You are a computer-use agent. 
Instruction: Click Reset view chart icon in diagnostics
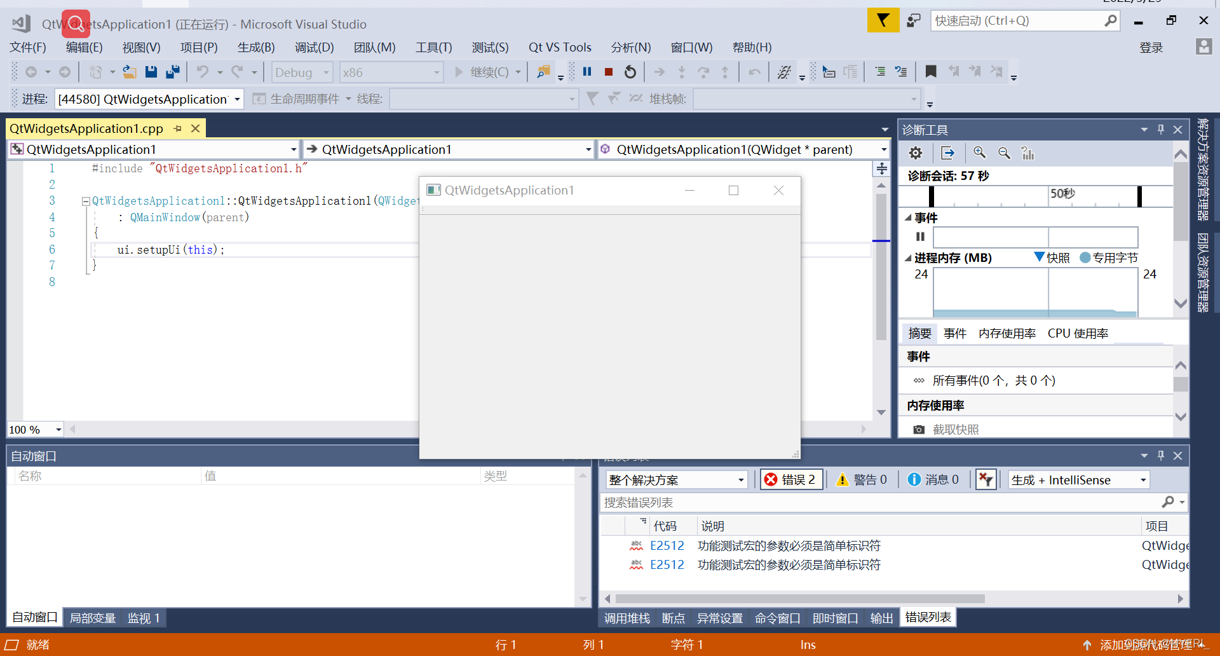[1027, 153]
